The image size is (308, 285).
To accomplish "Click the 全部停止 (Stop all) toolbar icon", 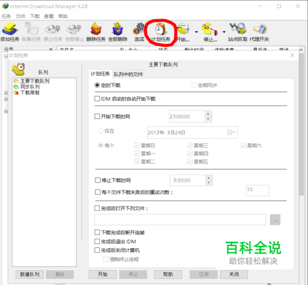I will click(75, 32).
